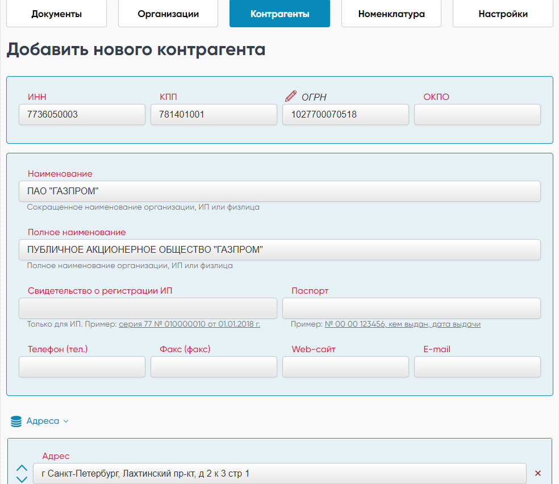Open the Настройки tab
This screenshot has width=559, height=484.
(x=503, y=14)
